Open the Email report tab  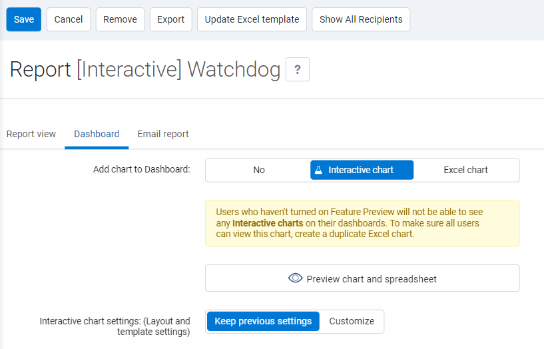pyautogui.click(x=163, y=134)
